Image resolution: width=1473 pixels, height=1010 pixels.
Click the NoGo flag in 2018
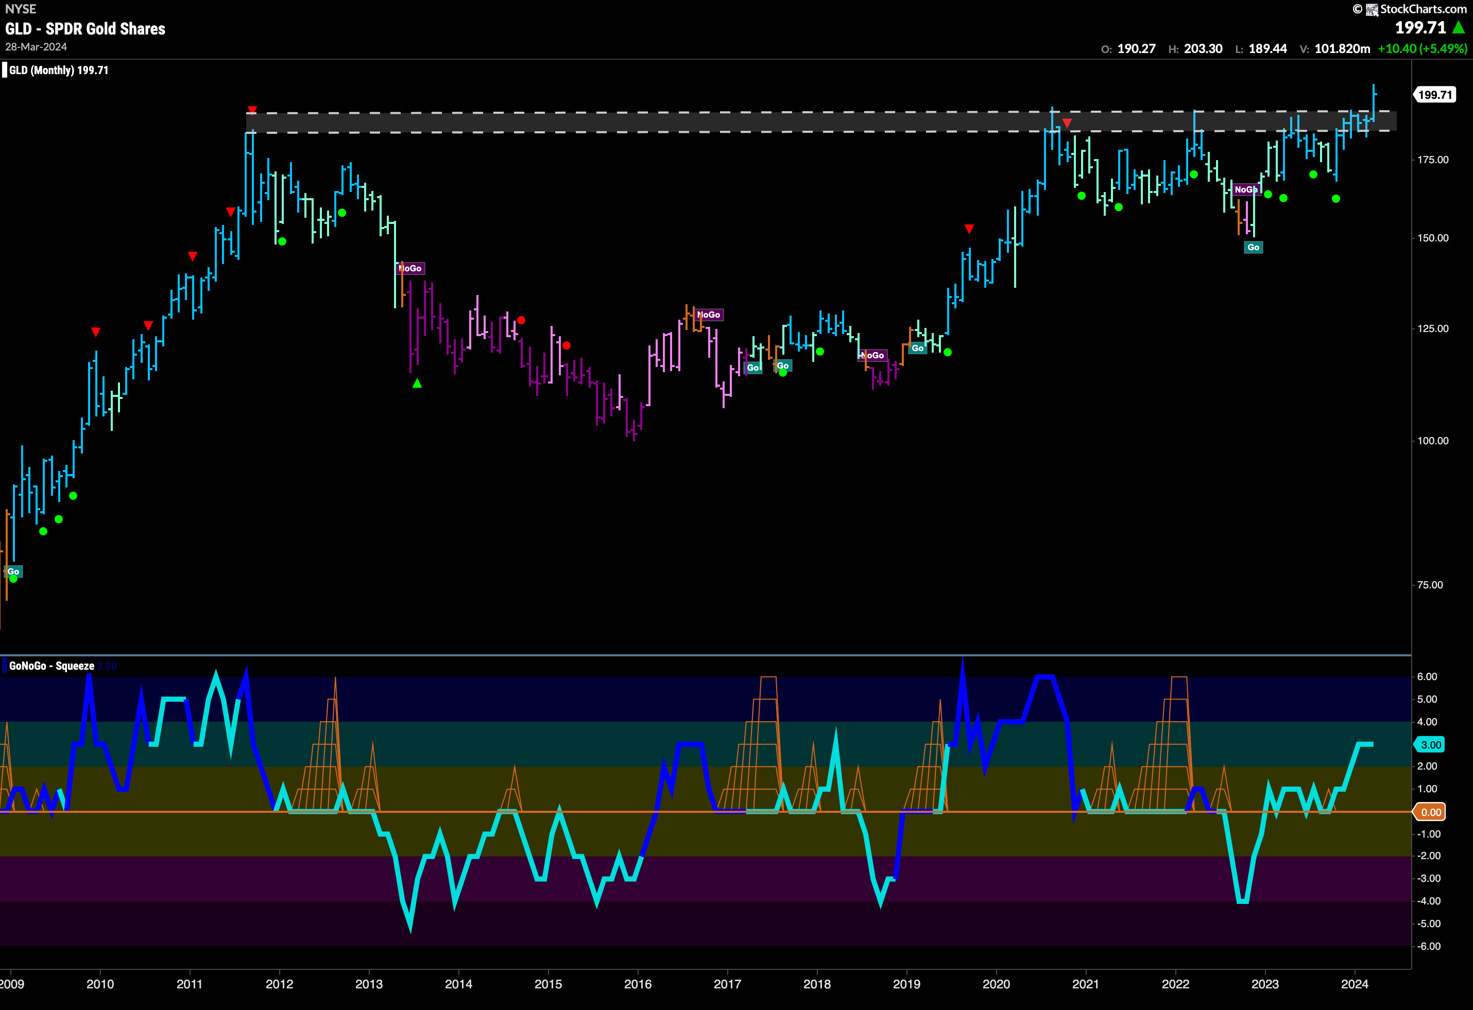(x=873, y=356)
